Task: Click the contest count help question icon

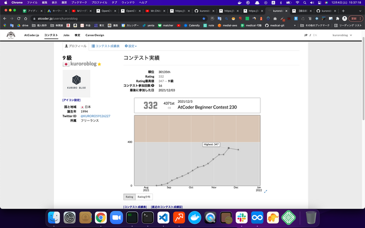Action: (x=153, y=86)
